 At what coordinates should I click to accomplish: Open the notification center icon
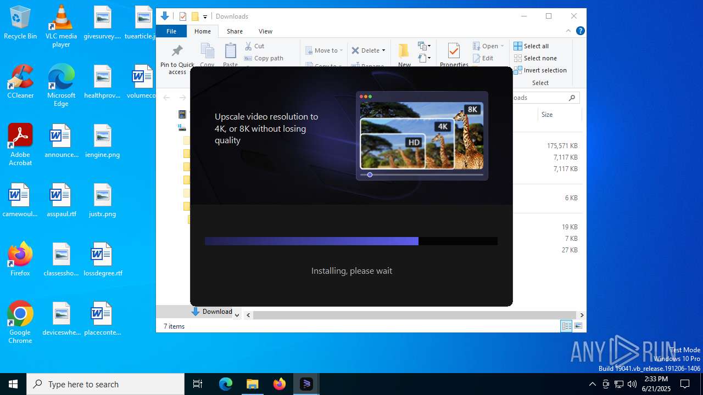pyautogui.click(x=685, y=384)
